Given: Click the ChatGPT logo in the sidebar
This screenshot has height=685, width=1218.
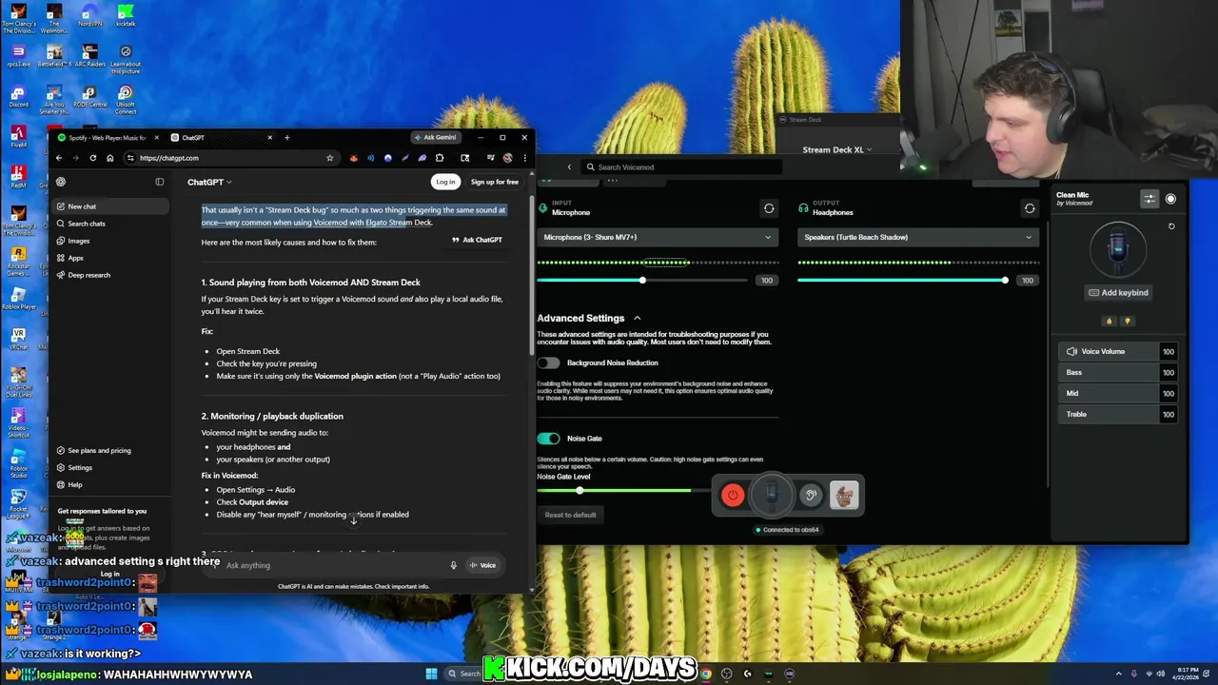Looking at the screenshot, I should click(61, 182).
